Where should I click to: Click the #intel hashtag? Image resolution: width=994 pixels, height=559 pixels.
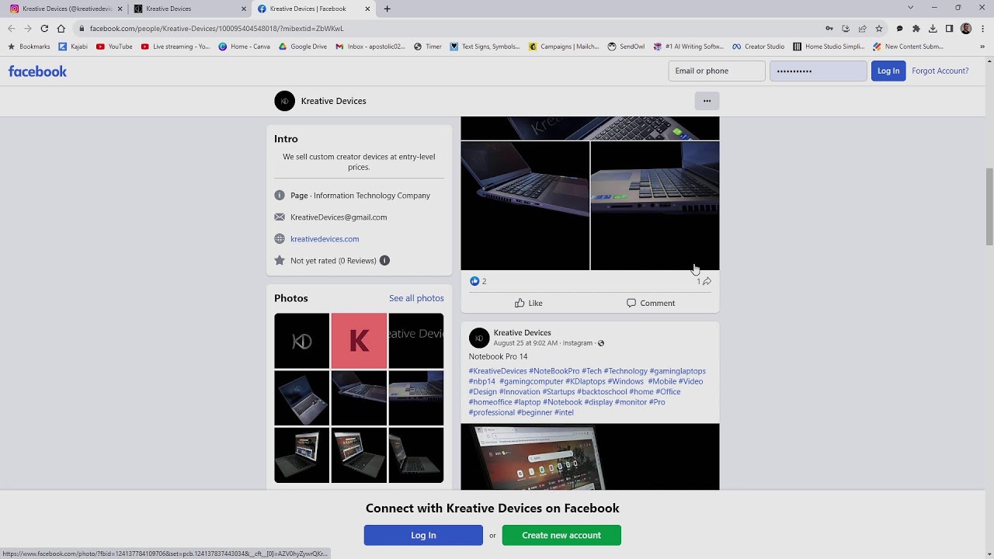coord(564,412)
